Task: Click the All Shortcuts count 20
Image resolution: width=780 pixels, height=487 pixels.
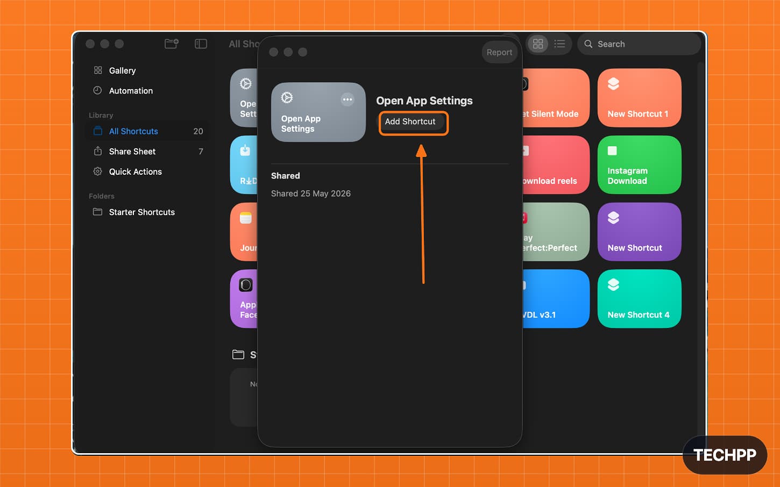Action: (x=198, y=131)
